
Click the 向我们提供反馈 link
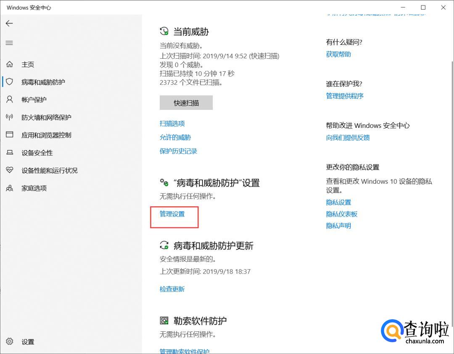pos(348,138)
